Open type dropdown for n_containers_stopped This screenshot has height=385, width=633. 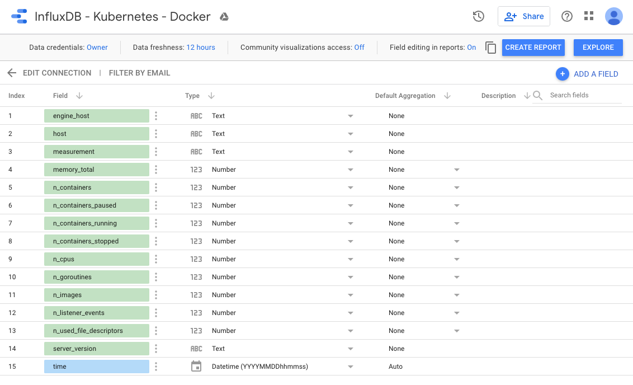(x=351, y=241)
